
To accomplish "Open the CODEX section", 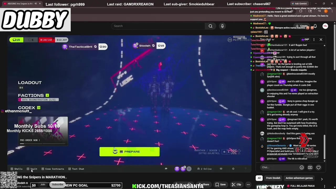I will (26, 108).
